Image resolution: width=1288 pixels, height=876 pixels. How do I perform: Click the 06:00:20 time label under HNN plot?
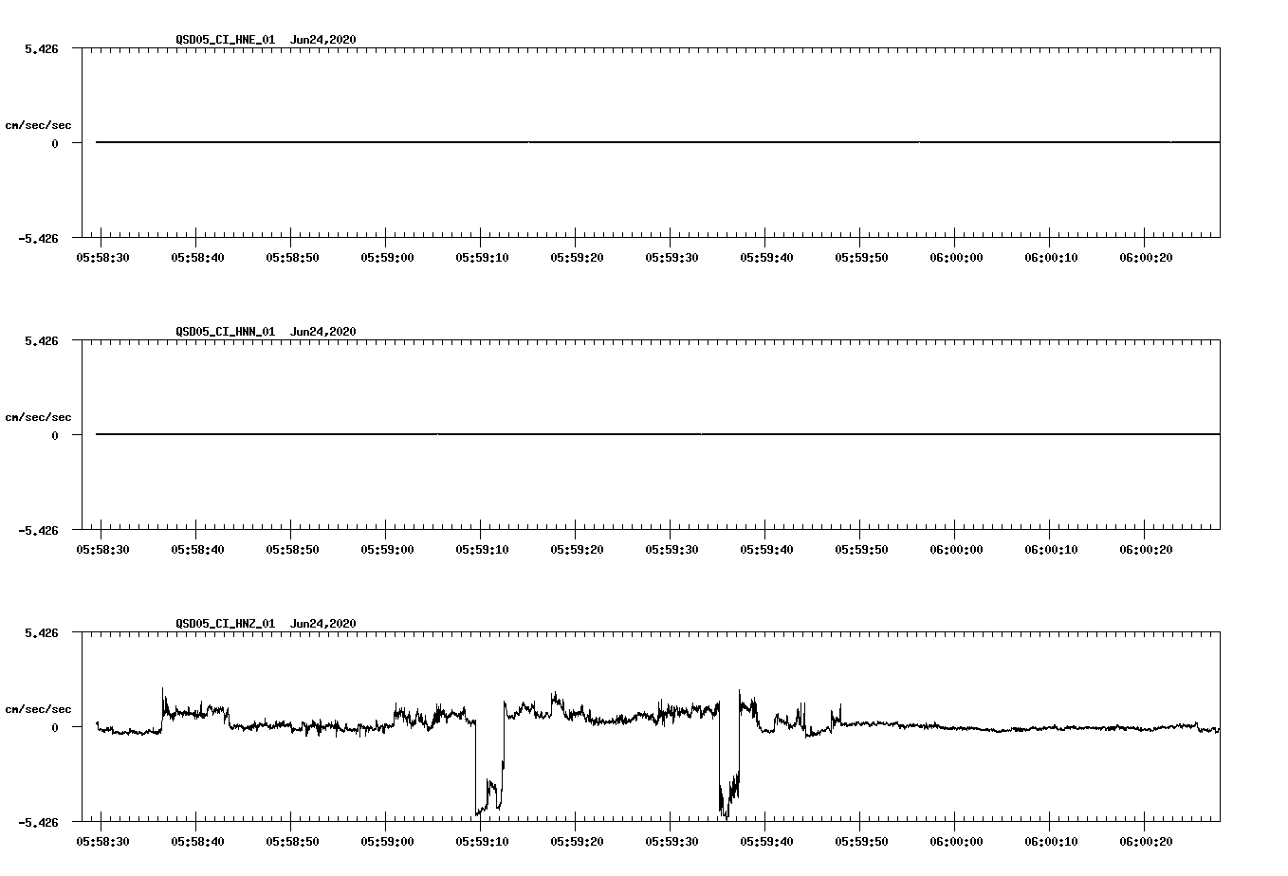tap(1146, 549)
